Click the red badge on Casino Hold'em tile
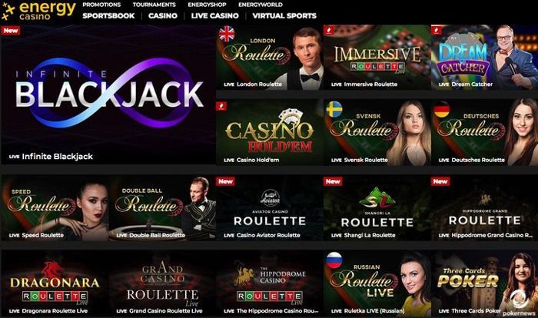Screen dimensions: 538x318 [x=221, y=106]
